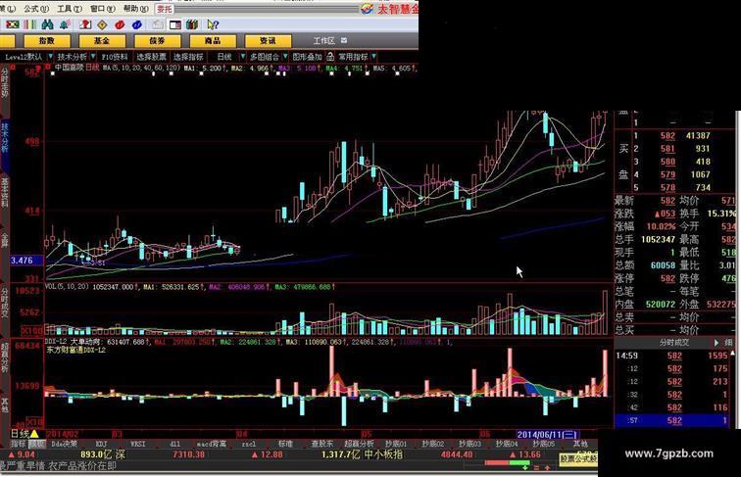Switch to the Dde决策 indicator tab

click(x=65, y=444)
